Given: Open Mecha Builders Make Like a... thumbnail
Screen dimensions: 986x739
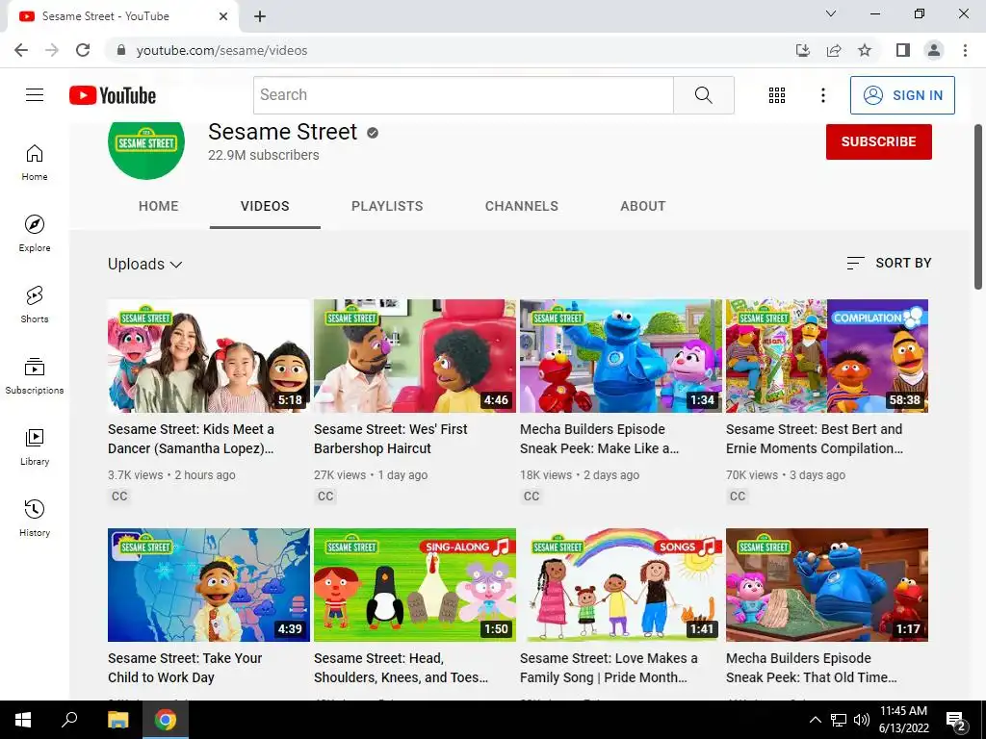Looking at the screenshot, I should (x=621, y=356).
